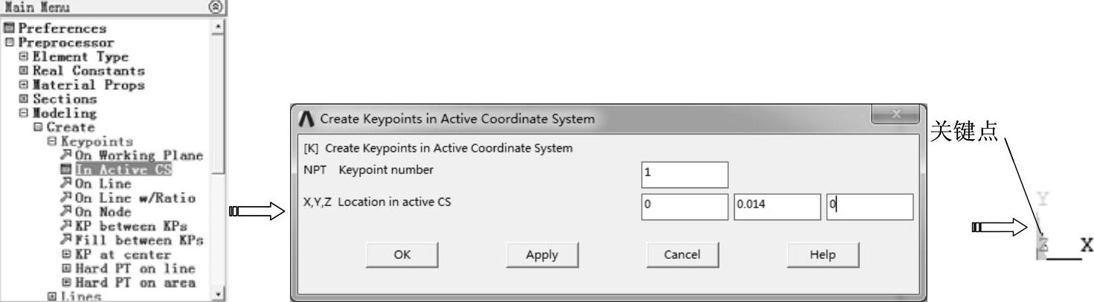Open the Preferences menu item

[x=62, y=28]
